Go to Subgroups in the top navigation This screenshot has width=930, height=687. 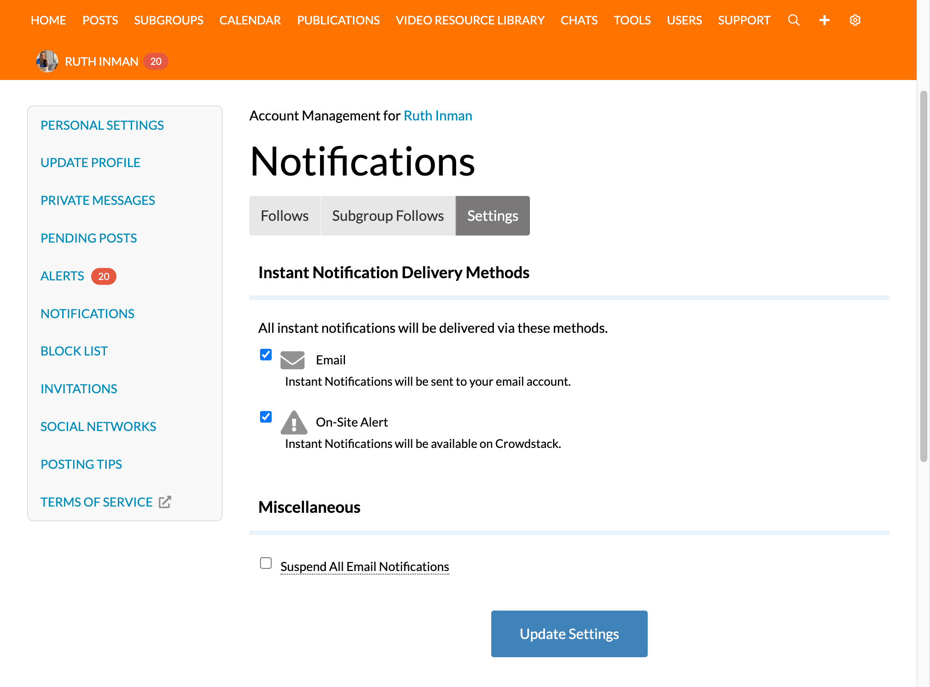coord(168,20)
